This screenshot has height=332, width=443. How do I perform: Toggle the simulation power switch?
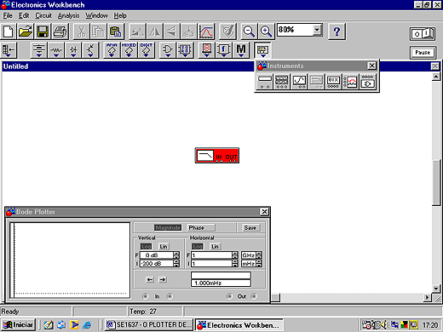tap(423, 34)
